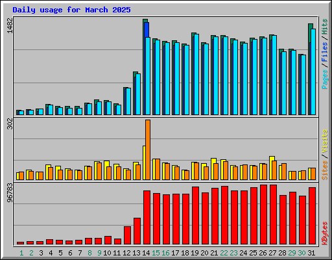Image resolution: width=332 pixels, height=260 pixels.
Task: Click day label 20 on x-axis
Action: pyautogui.click(x=204, y=253)
